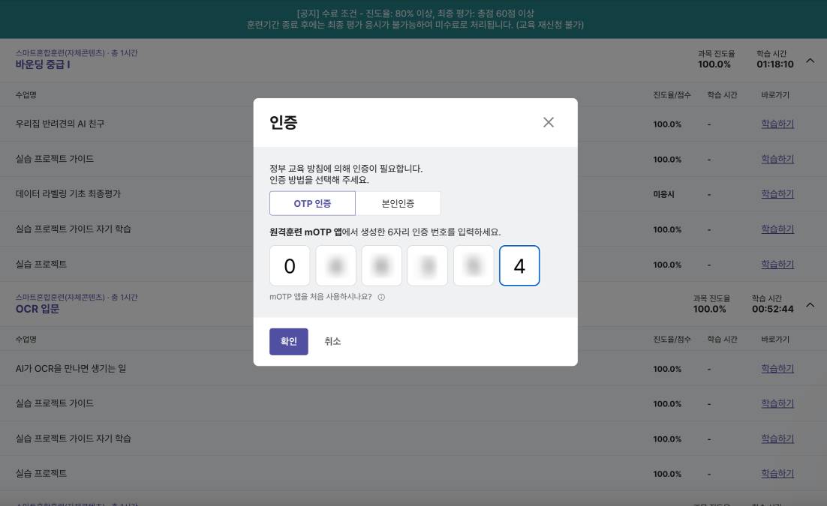Close the 인증 authentication modal

tap(549, 122)
